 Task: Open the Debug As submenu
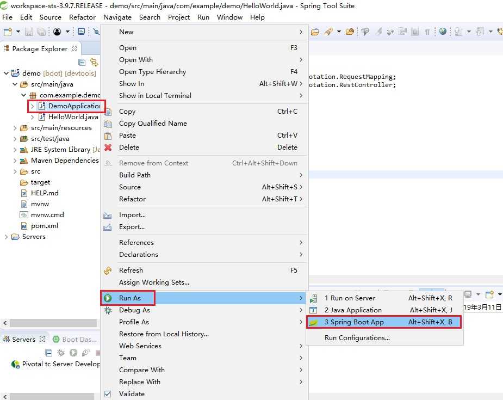pyautogui.click(x=204, y=310)
